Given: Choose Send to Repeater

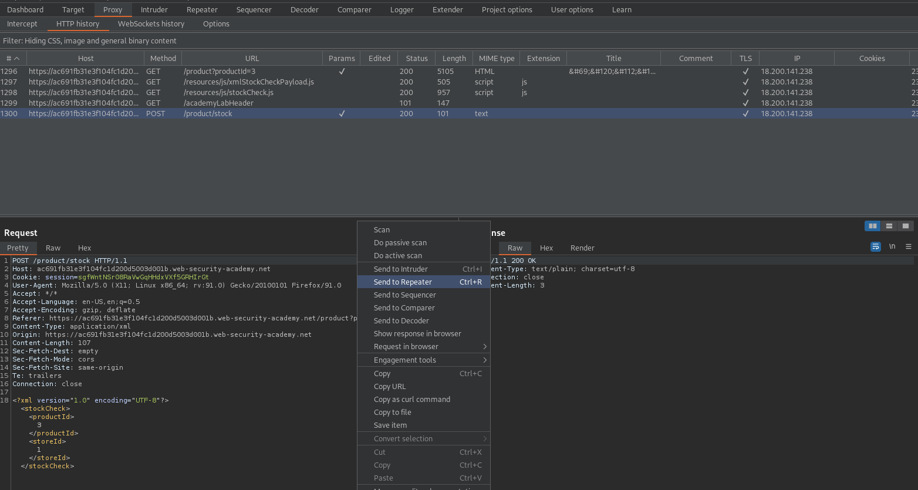Looking at the screenshot, I should 424,282.
